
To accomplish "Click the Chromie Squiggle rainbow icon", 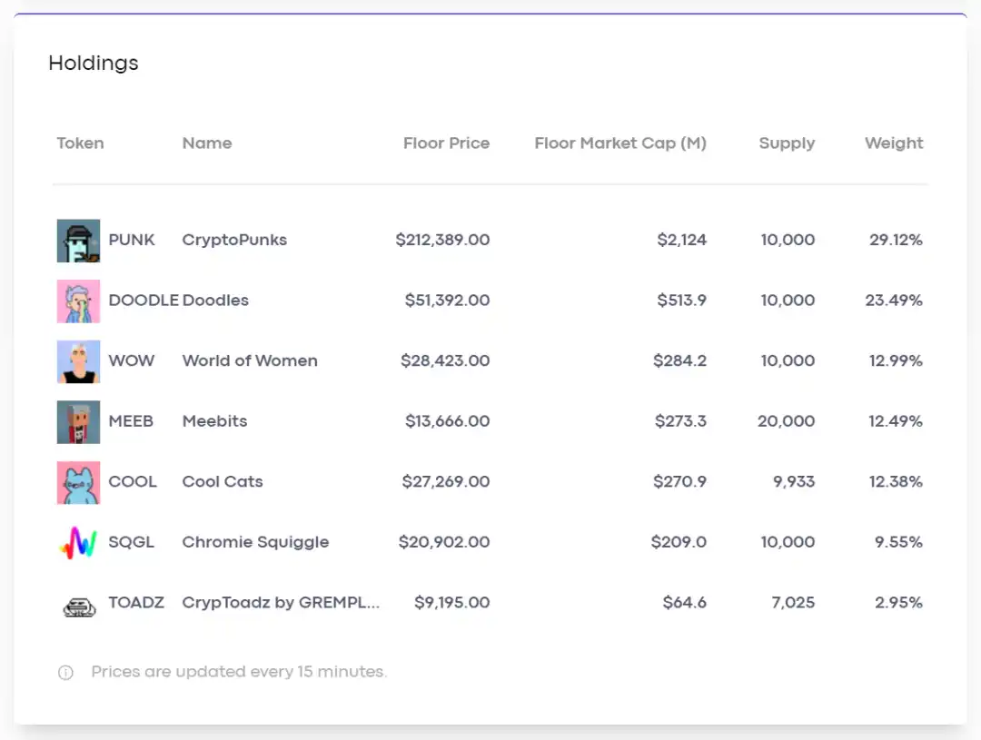I will click(78, 543).
